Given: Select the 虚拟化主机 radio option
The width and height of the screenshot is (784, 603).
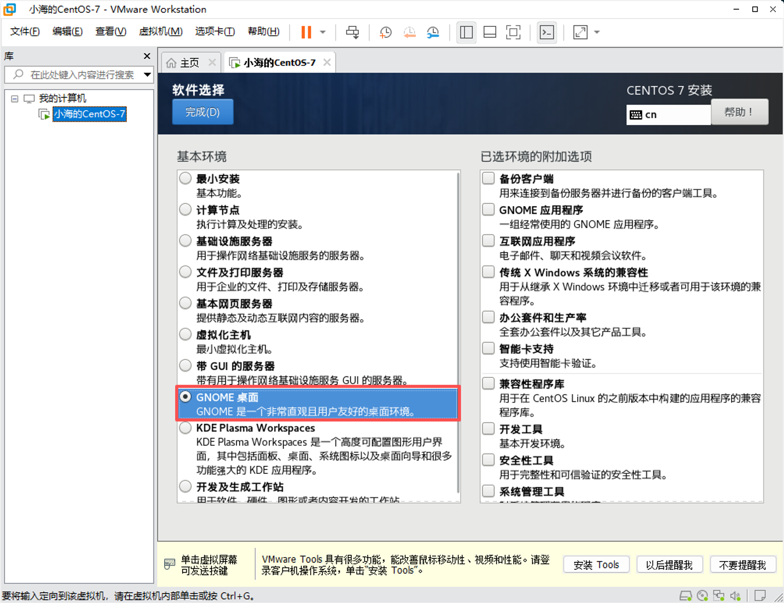Looking at the screenshot, I should pyautogui.click(x=185, y=334).
